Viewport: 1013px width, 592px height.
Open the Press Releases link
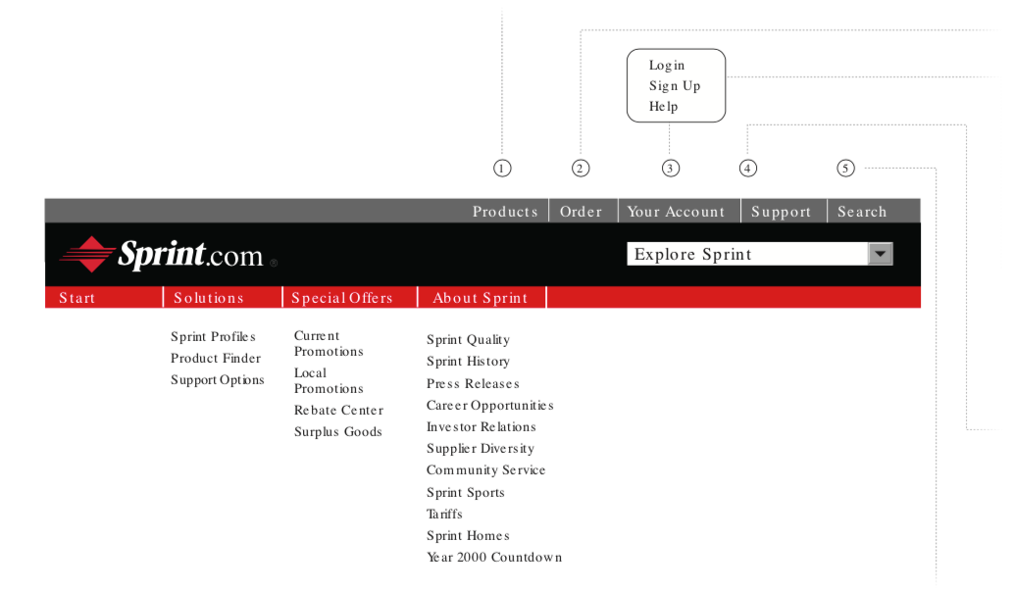473,384
